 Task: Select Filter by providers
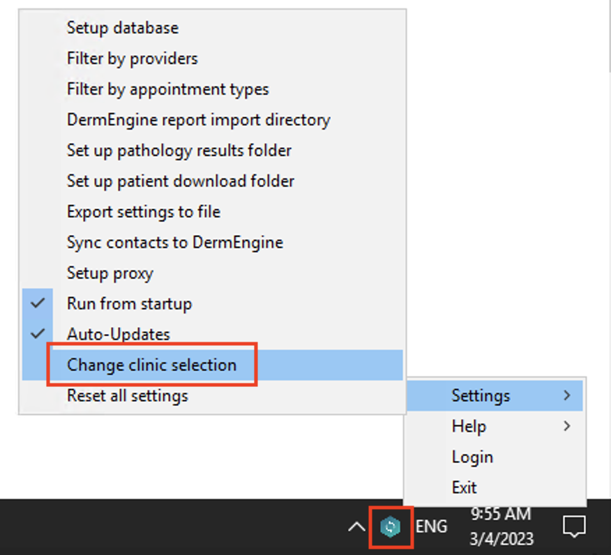tap(132, 59)
